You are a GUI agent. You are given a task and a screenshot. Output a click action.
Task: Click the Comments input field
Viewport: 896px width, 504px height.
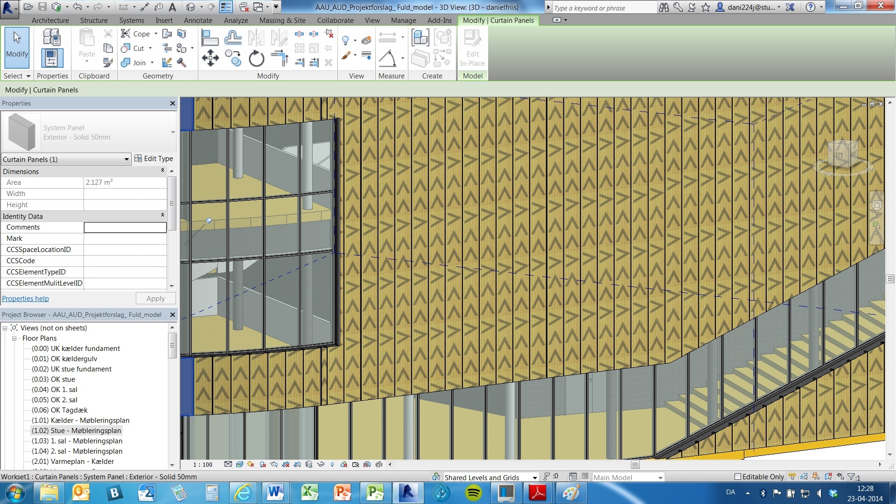[125, 227]
